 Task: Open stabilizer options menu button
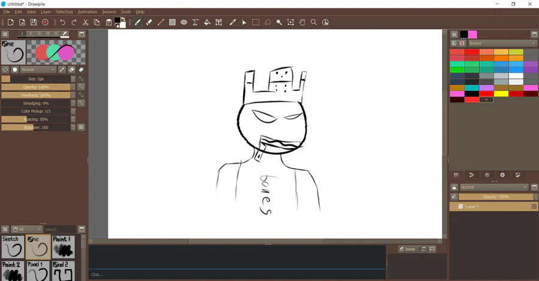81,127
